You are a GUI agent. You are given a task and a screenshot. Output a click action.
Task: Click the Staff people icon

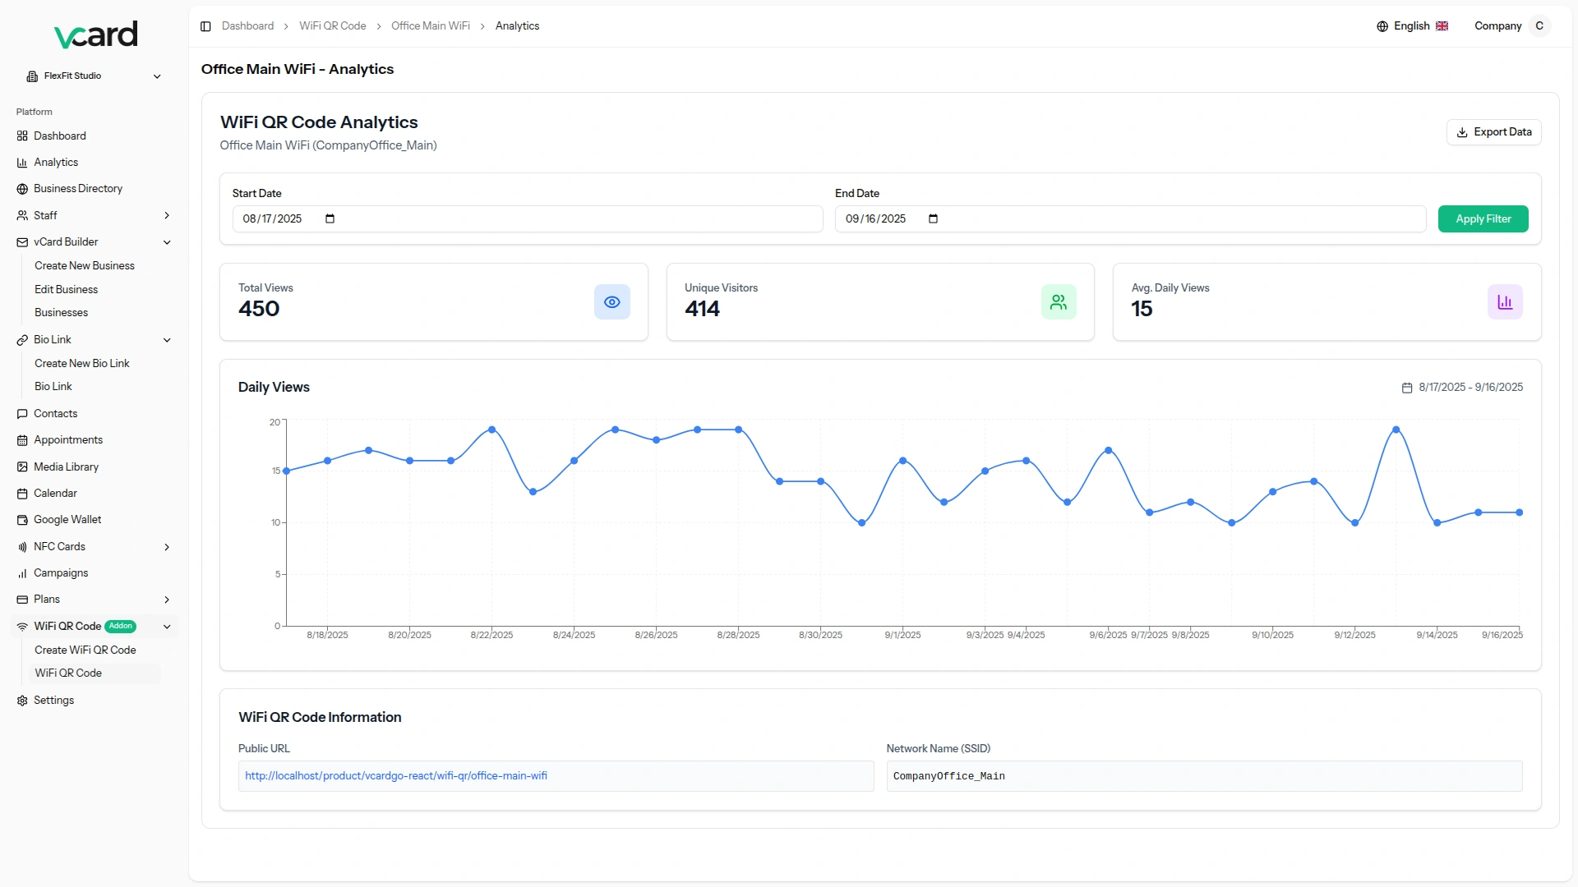22,216
